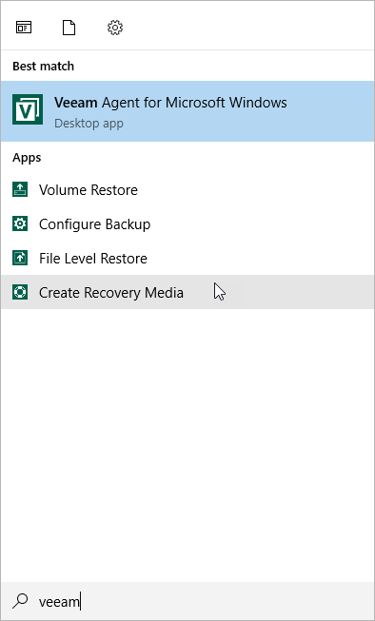
Task: Click the Configure Backup gear icon
Action: tap(20, 223)
